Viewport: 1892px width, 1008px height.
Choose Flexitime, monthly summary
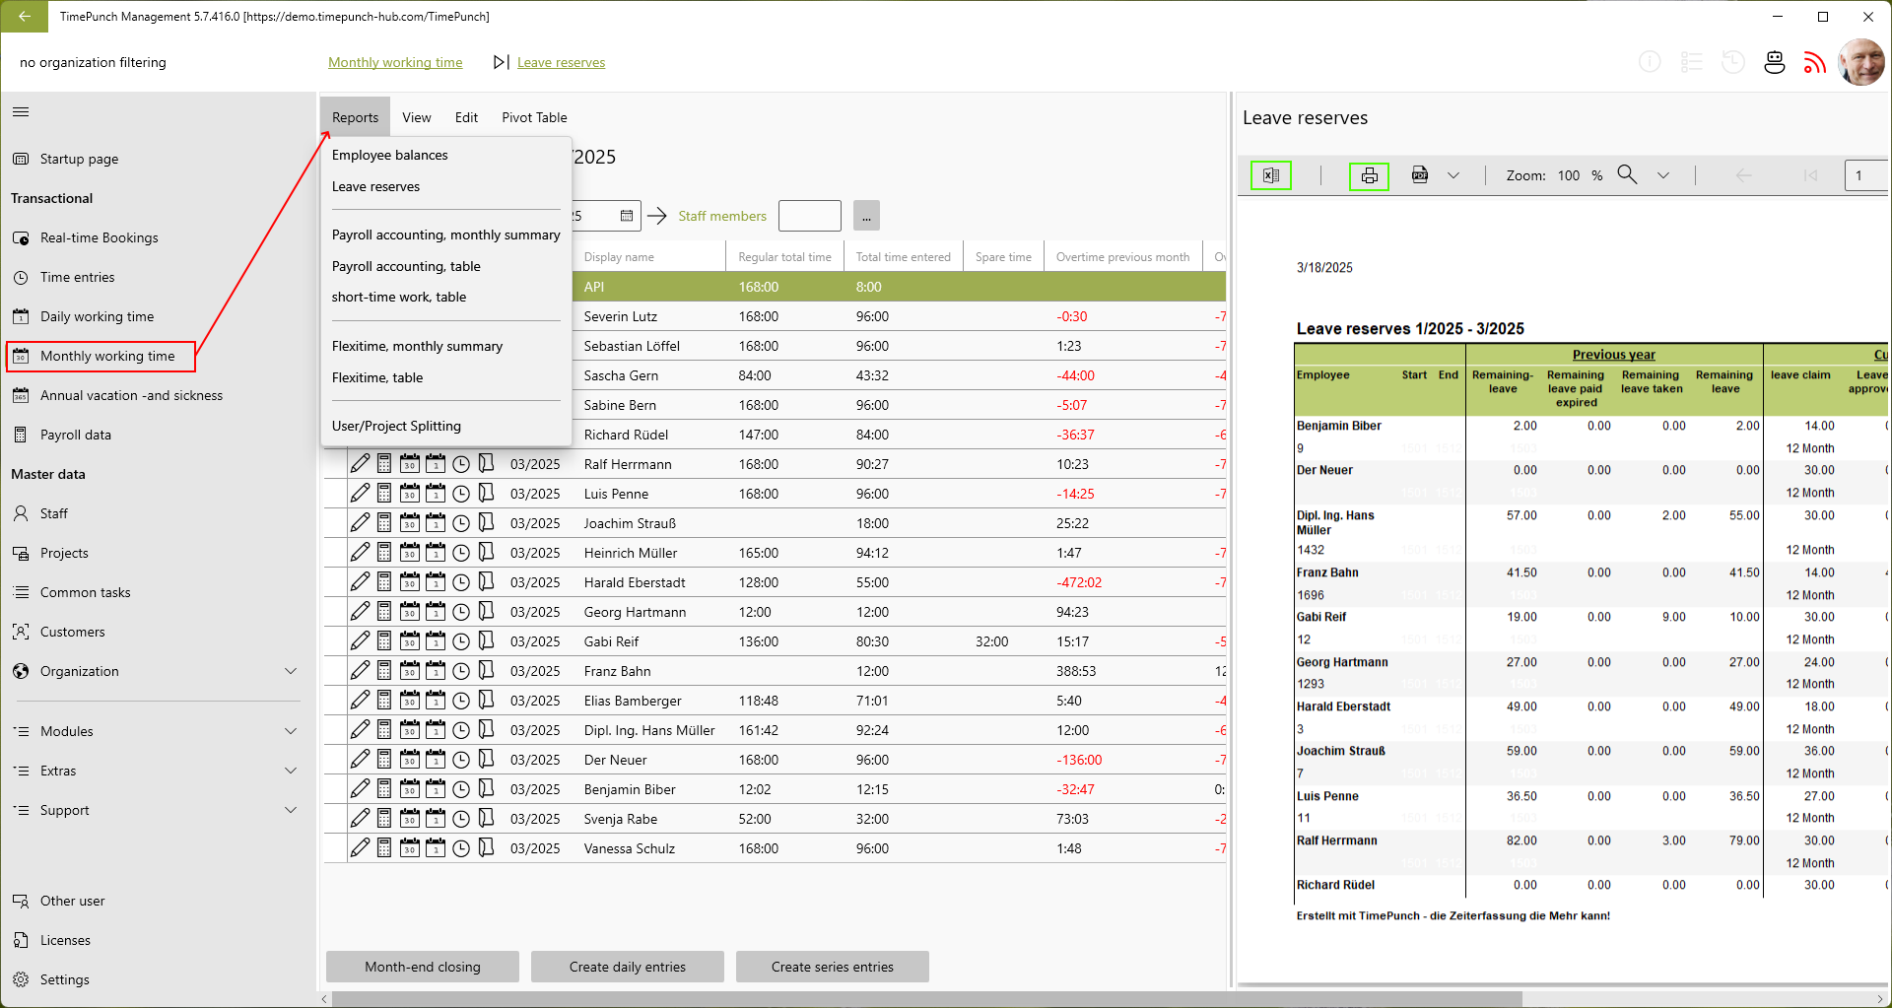(417, 346)
